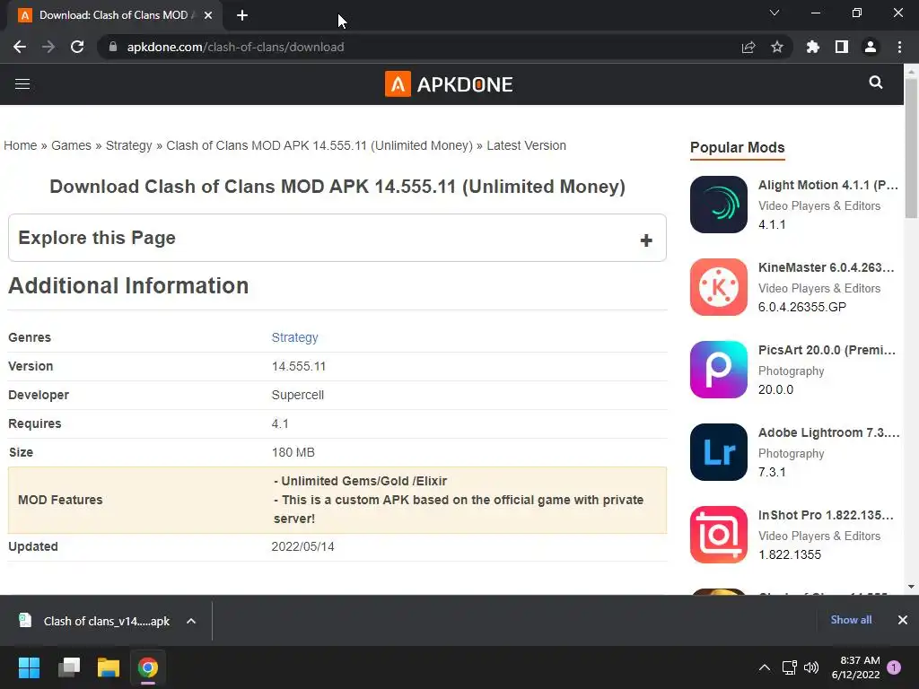The image size is (919, 689).
Task: Go back to the previous page
Action: pyautogui.click(x=20, y=47)
